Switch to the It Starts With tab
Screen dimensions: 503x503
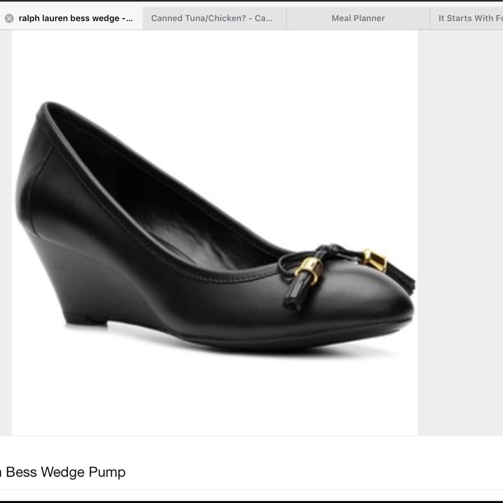[x=466, y=18]
